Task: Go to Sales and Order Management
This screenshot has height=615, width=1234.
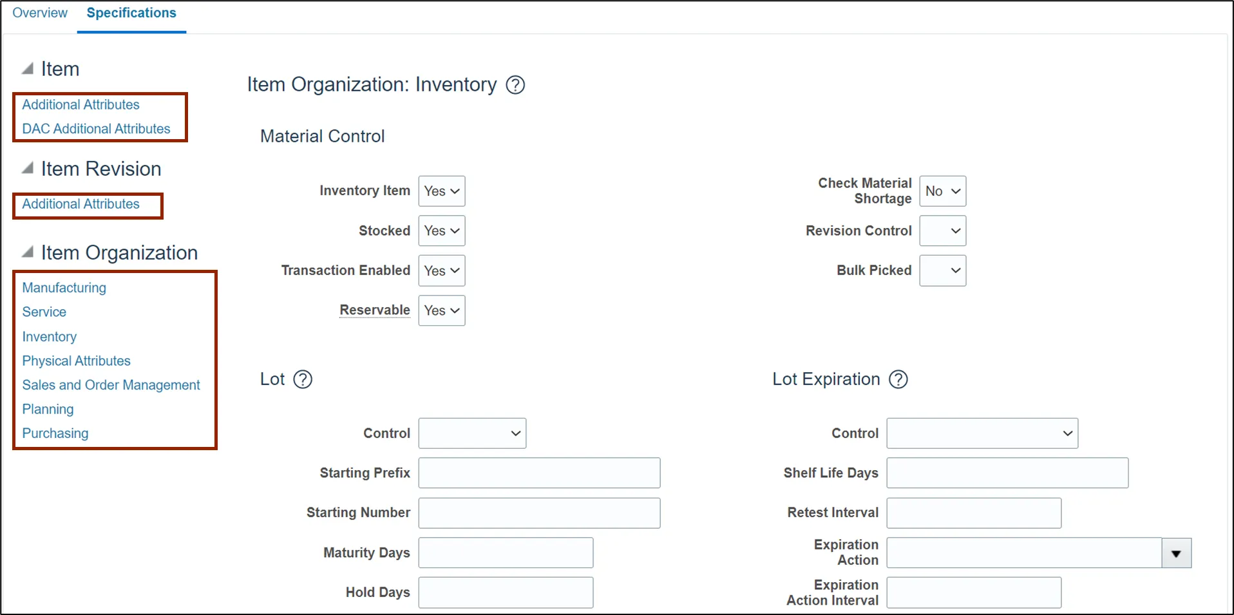Action: point(111,385)
